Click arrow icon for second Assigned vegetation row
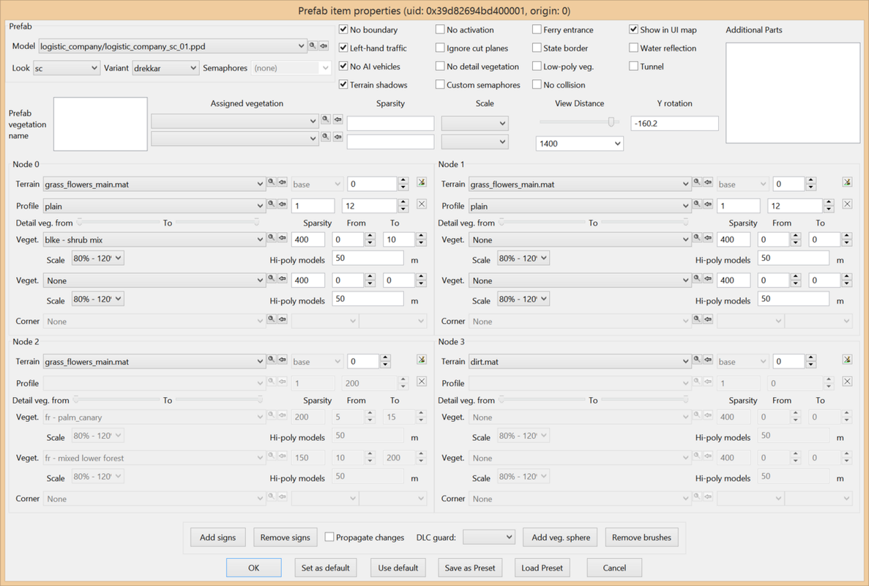869x586 pixels. point(337,136)
